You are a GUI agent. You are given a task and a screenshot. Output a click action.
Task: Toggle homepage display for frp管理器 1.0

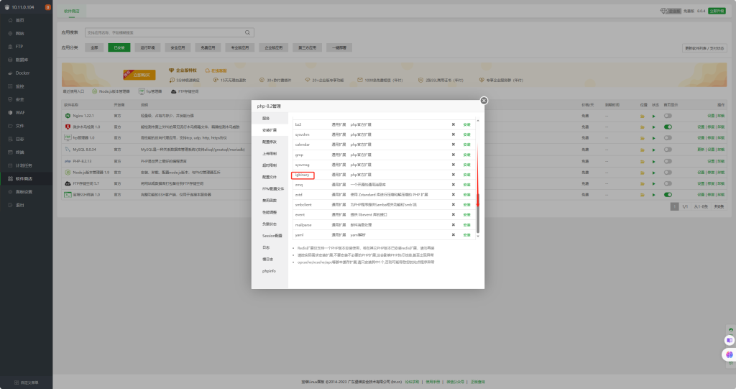(668, 137)
